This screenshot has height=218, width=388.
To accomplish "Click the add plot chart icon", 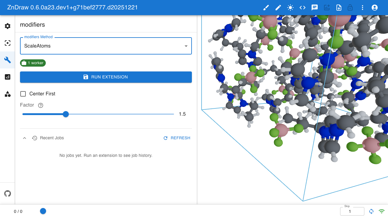I will click(327, 8).
